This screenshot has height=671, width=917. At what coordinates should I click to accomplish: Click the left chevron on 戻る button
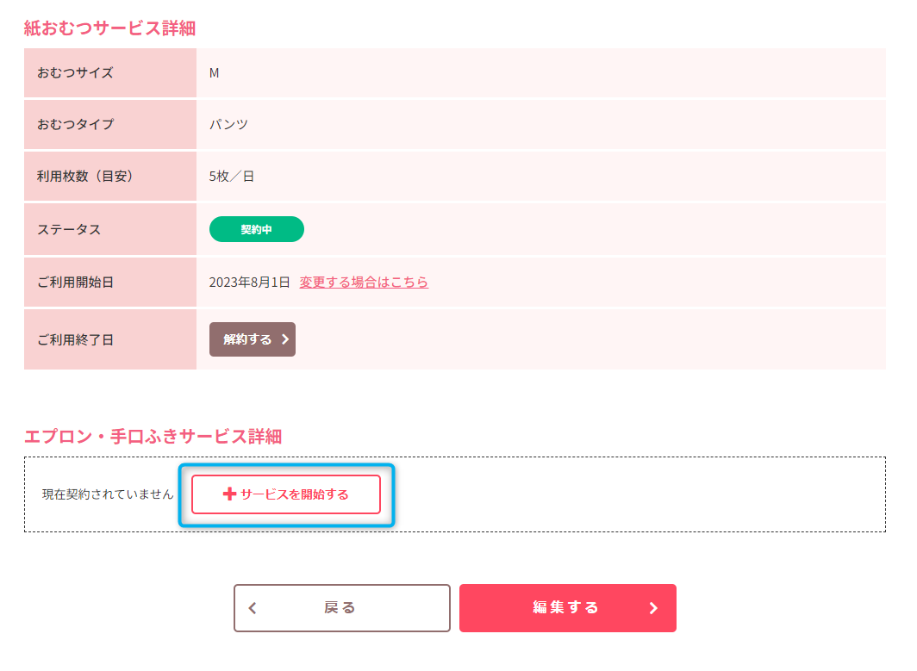[x=253, y=608]
